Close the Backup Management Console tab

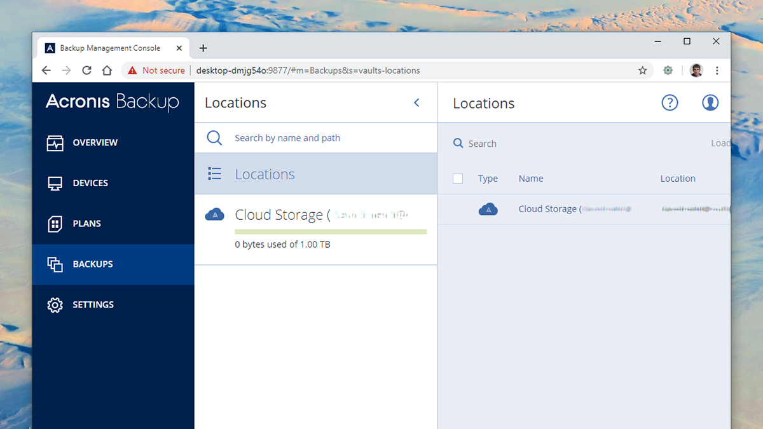[179, 48]
